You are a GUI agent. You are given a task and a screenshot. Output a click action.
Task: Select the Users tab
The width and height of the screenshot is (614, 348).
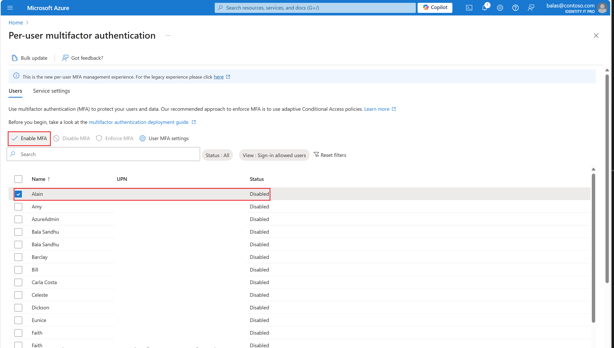16,90
